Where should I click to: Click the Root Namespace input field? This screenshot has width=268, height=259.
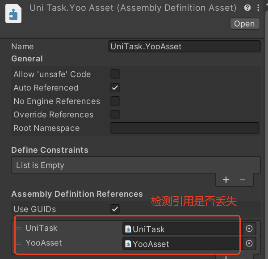184,128
